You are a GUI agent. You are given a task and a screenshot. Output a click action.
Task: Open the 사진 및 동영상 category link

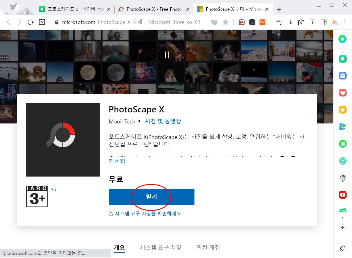(163, 121)
